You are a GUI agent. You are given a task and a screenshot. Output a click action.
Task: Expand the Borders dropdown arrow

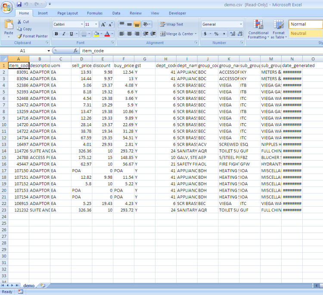(x=89, y=34)
